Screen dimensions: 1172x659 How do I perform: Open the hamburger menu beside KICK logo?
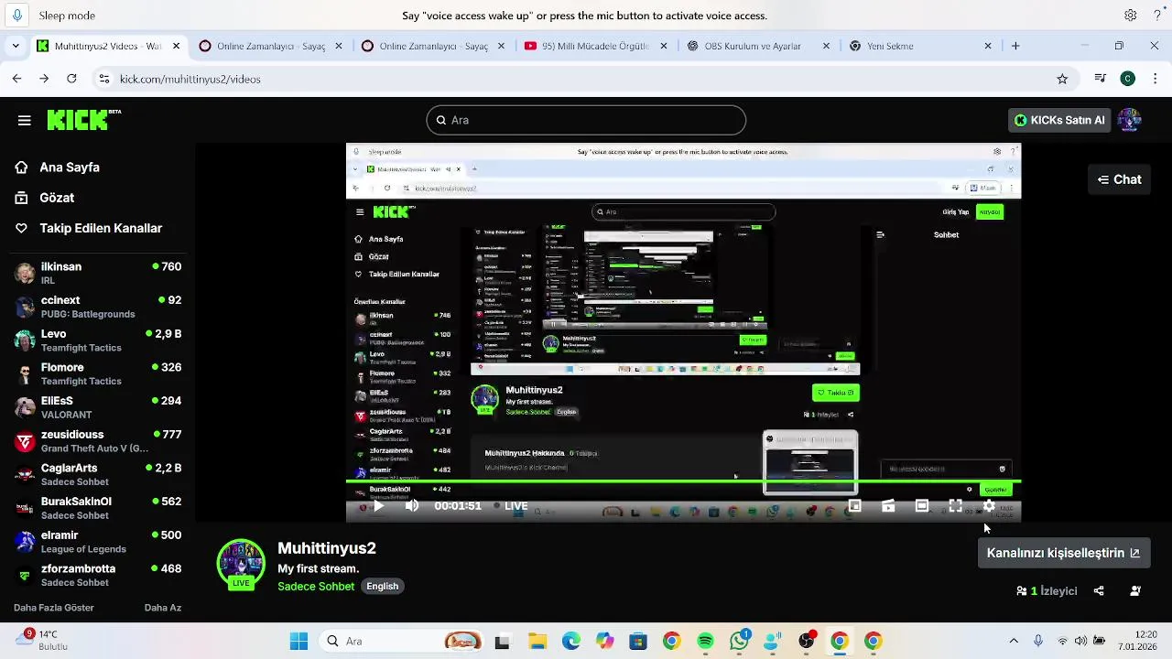click(25, 120)
